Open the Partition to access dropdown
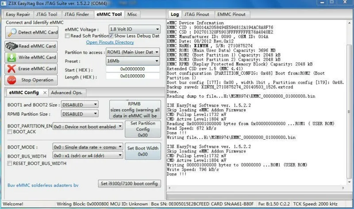The height and width of the screenshot is (209, 354). coord(133,52)
